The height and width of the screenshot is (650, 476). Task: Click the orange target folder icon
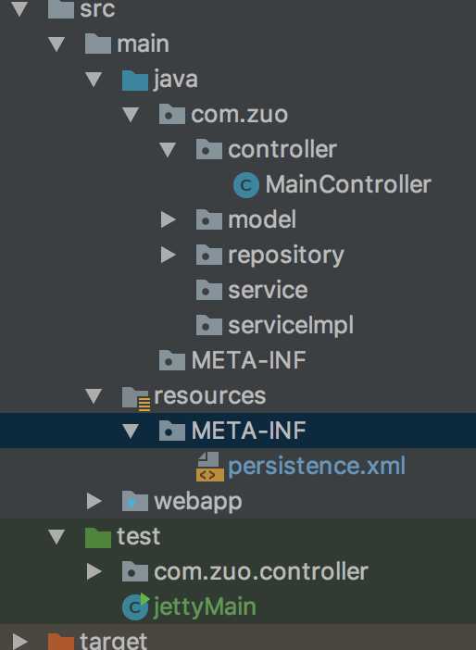61,642
